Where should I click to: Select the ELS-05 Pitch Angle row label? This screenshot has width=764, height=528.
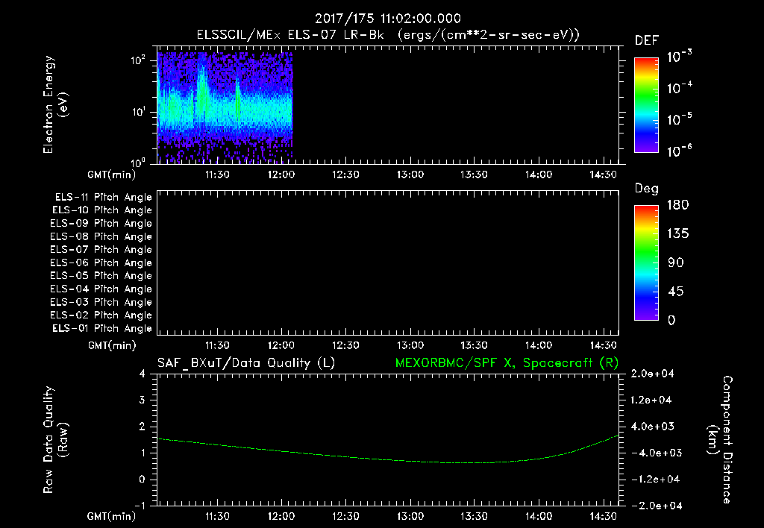point(101,276)
